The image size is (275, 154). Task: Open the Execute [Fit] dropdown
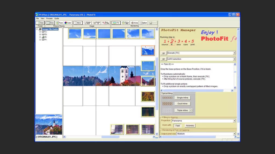click(x=234, y=53)
